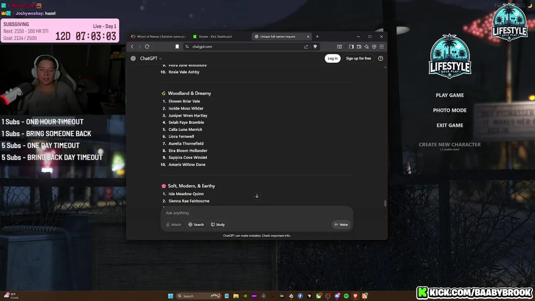The image size is (535, 301).
Task: Toggle browser sidebar panel icon
Action: (x=352, y=46)
